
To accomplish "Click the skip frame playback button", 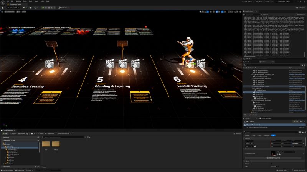I will [x=46, y=8].
